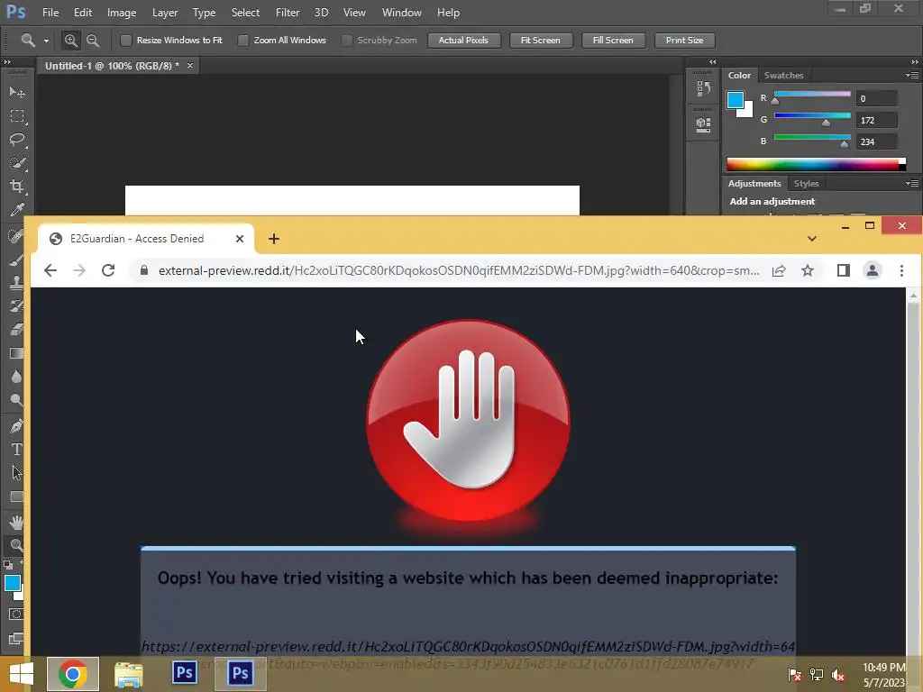Select the Clone Stamp tool

click(x=16, y=283)
